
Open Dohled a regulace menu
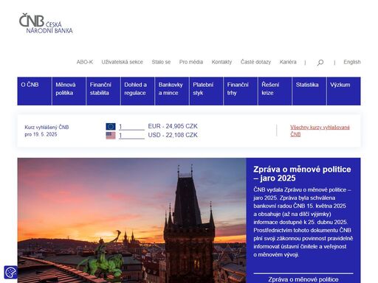[137, 91]
